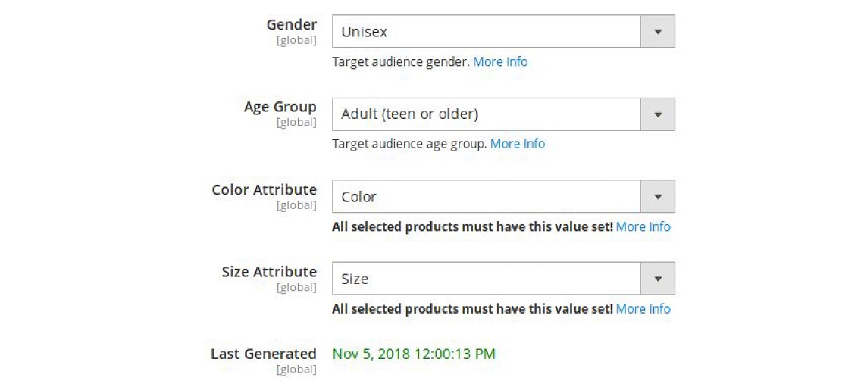Click the bold warning under Color Attribute
Screen dimensions: 864x384
pyautogui.click(x=472, y=226)
